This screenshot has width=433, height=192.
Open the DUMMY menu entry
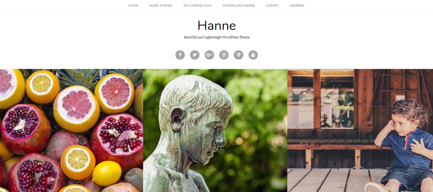coord(272,5)
